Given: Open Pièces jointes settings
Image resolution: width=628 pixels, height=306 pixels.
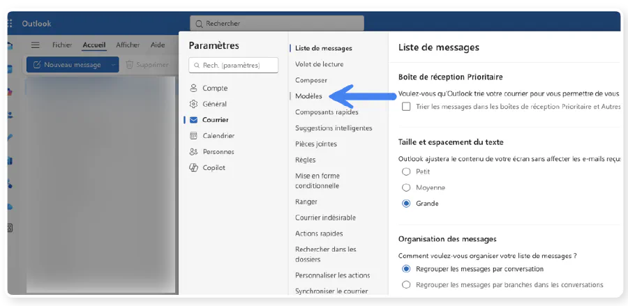Looking at the screenshot, I should pyautogui.click(x=316, y=144).
